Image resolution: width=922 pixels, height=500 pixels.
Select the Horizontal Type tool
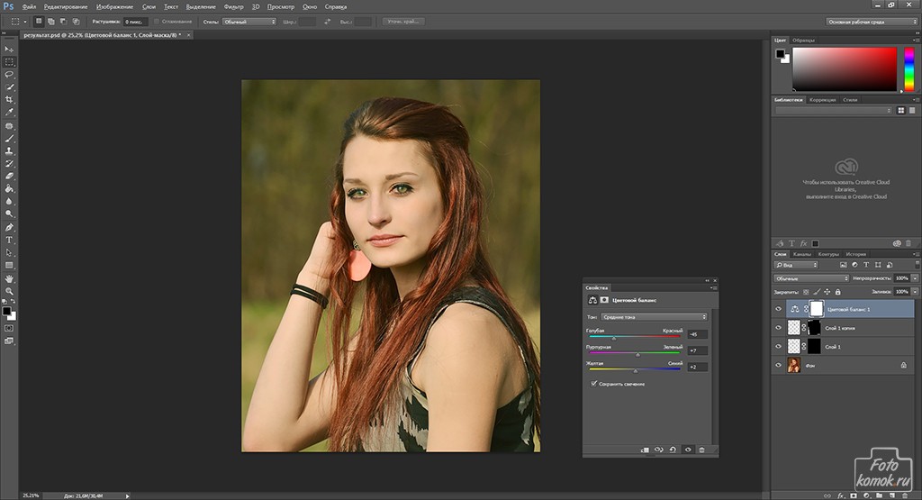click(x=9, y=240)
